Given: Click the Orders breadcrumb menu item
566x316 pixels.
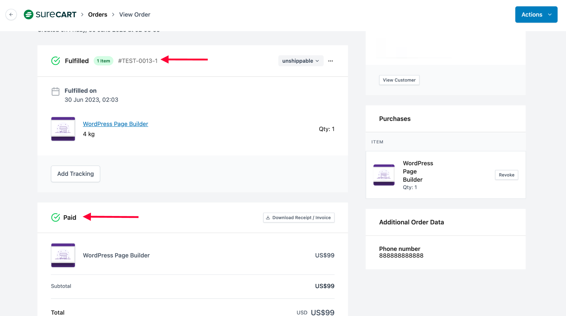Looking at the screenshot, I should [98, 14].
